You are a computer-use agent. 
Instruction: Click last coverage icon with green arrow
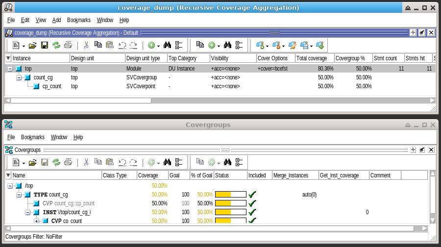pos(320,45)
